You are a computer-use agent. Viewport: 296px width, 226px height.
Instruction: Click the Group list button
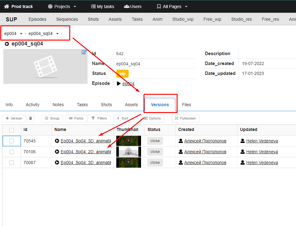click(x=52, y=118)
